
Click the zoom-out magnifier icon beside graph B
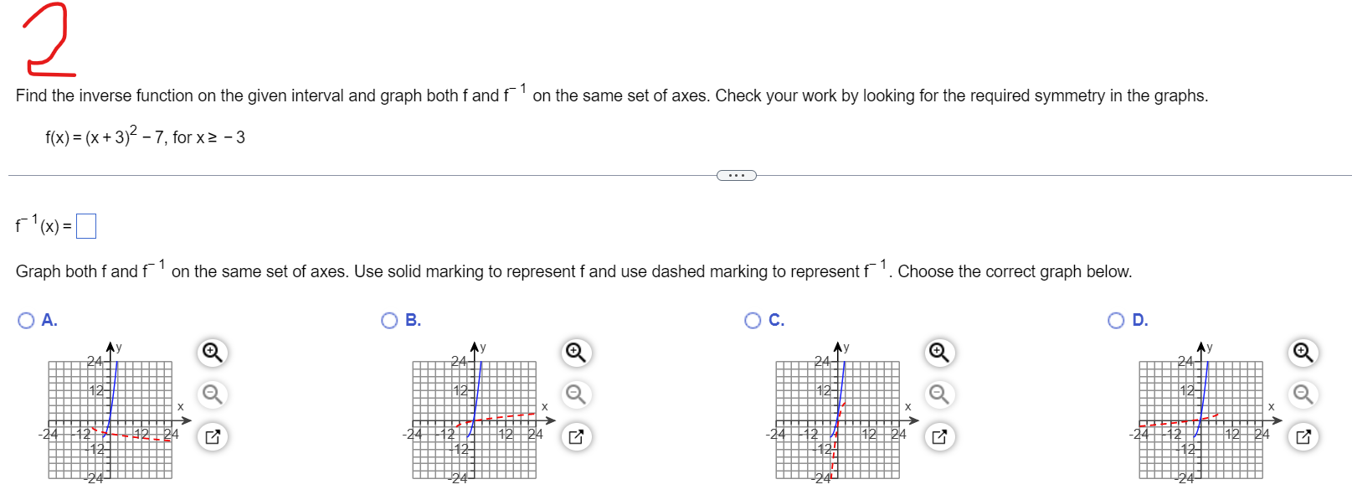[x=574, y=394]
